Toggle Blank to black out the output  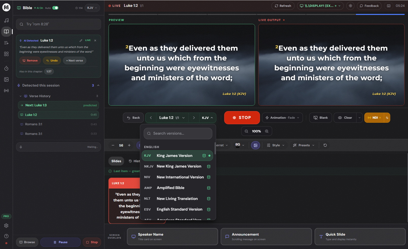tap(320, 117)
